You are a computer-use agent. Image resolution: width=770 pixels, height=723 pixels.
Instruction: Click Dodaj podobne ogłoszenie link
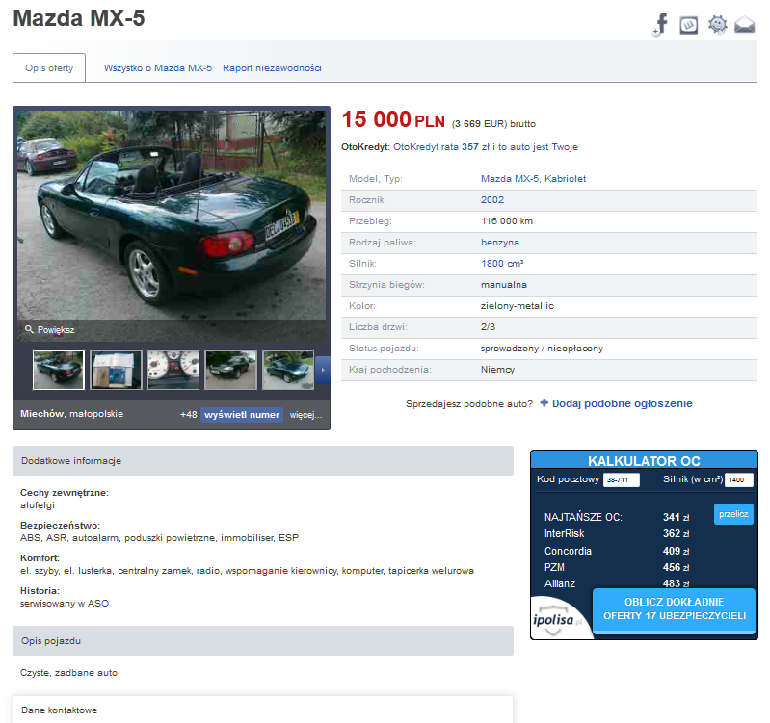(x=623, y=403)
